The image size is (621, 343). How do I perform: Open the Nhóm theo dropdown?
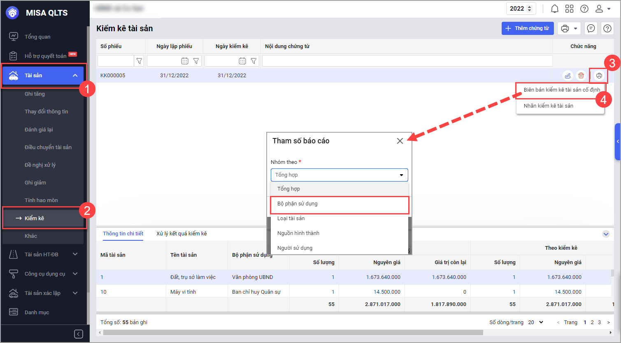pyautogui.click(x=339, y=175)
